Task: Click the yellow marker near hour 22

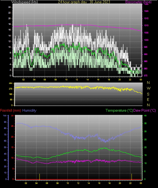Action: (132, 177)
